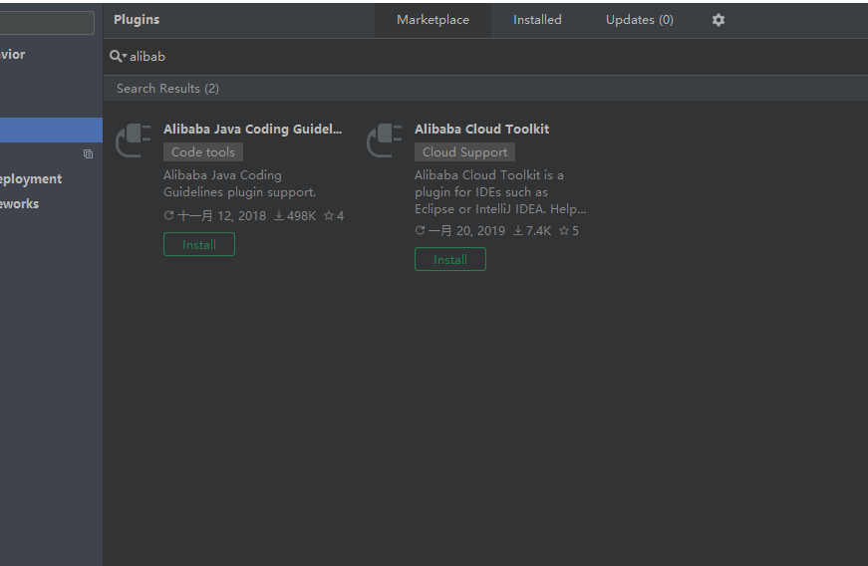Open Alibaba Cloud Toolkit plugin title
Screen dimensions: 868x566
[481, 129]
